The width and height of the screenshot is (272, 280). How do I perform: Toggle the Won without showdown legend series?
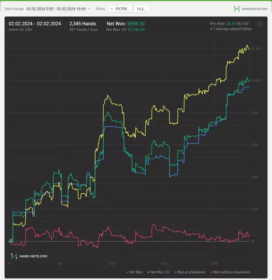[230, 272]
